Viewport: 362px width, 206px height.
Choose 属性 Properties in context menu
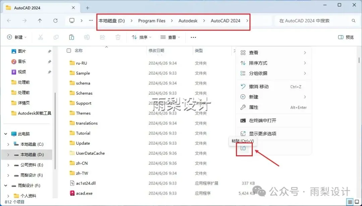coord(274,107)
